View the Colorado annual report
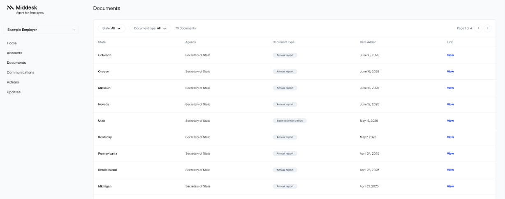Screen dimensions: 505x199 point(450,55)
